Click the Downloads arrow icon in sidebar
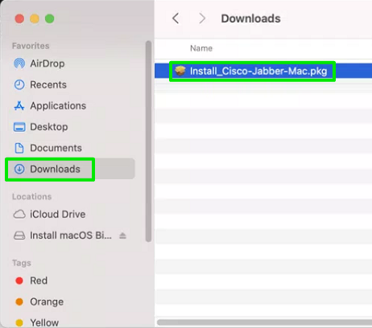 19,169
